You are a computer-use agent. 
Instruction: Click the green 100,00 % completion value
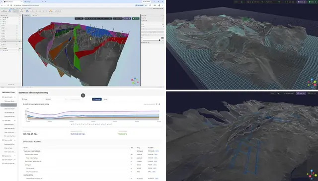(x=123, y=134)
